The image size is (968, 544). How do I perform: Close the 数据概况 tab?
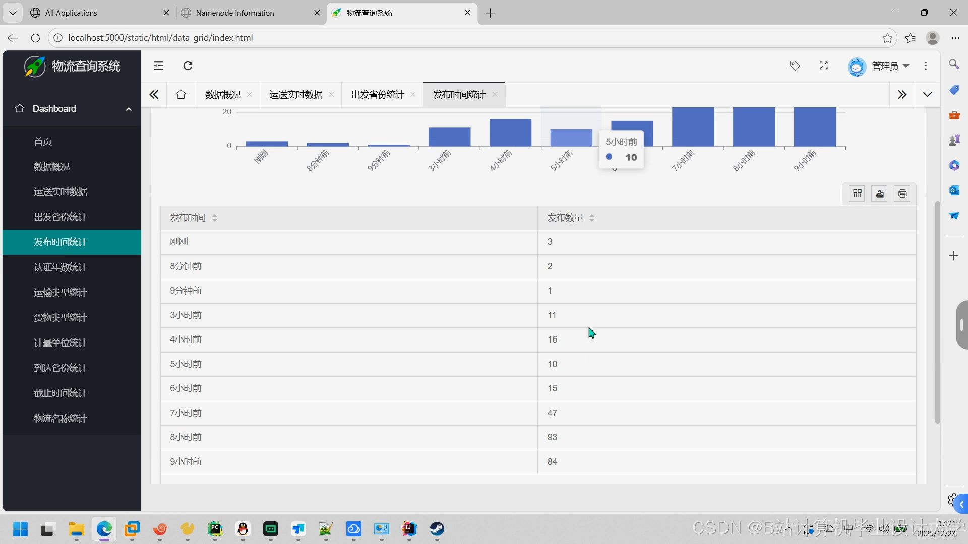[x=250, y=95]
